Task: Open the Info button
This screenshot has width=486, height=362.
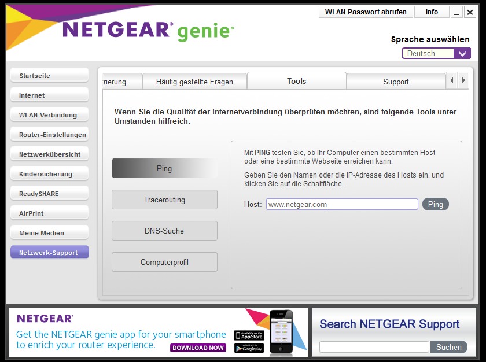Action: point(432,12)
